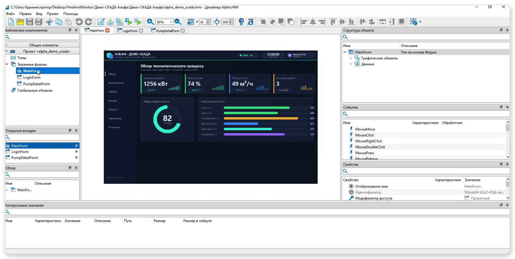Save the project using the single diskette icon
The width and height of the screenshot is (515, 259).
tap(30, 22)
